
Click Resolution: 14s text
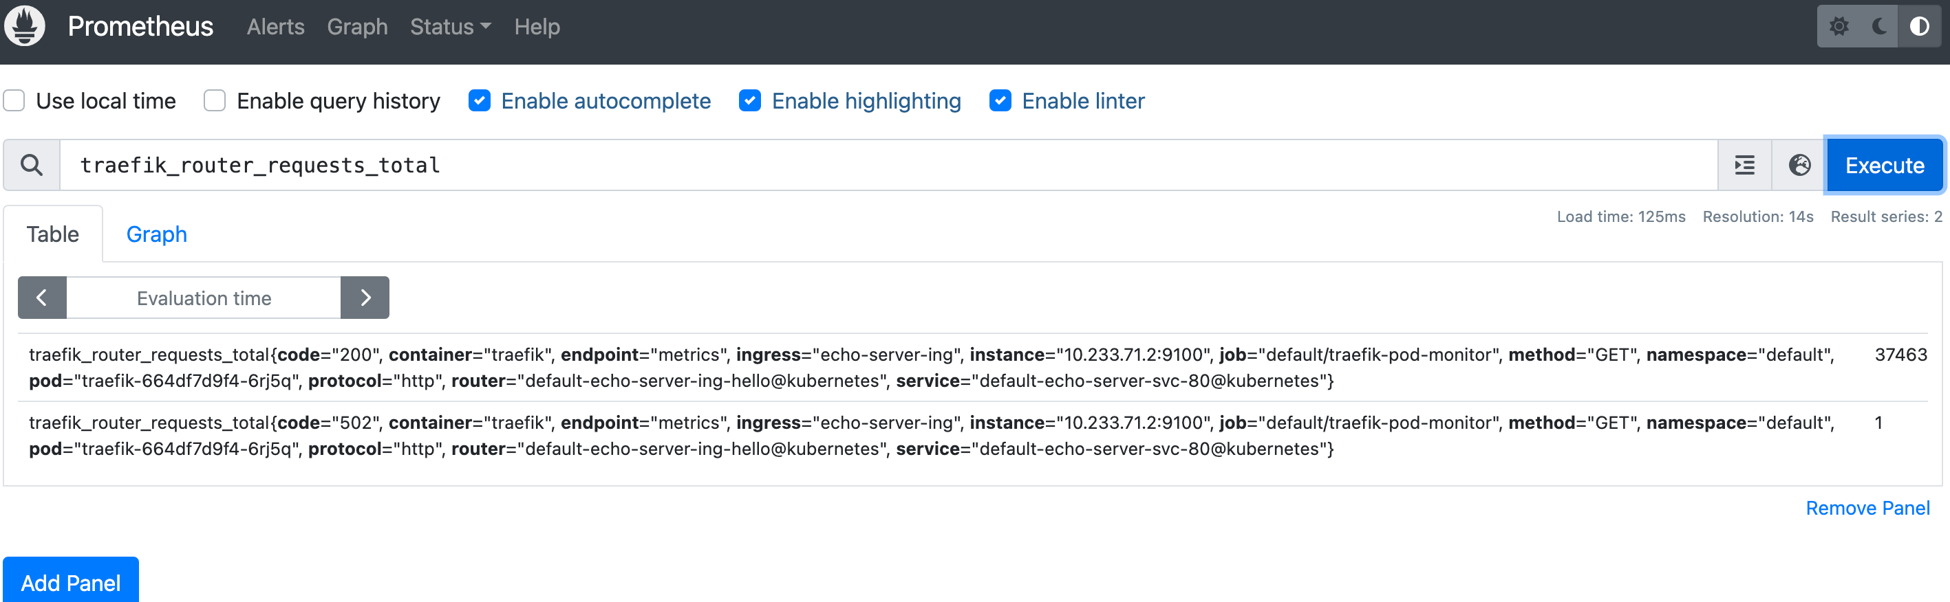tap(1758, 217)
